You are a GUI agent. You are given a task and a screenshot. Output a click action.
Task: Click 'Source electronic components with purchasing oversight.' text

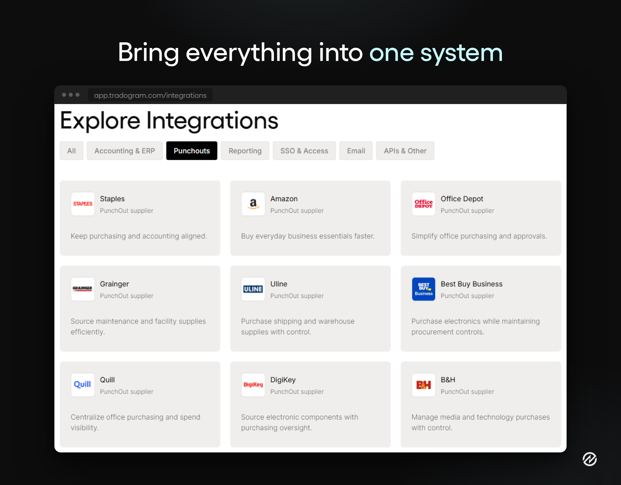(x=299, y=422)
